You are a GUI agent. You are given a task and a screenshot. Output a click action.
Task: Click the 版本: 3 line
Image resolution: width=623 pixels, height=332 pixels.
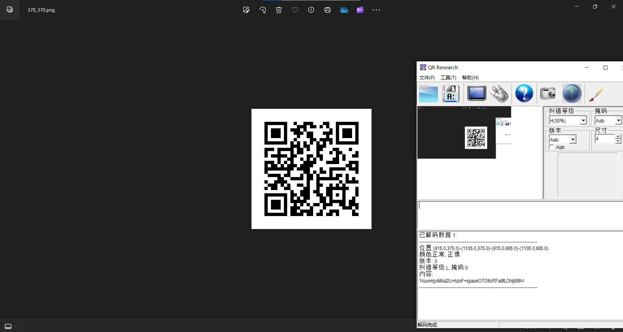[x=428, y=261]
